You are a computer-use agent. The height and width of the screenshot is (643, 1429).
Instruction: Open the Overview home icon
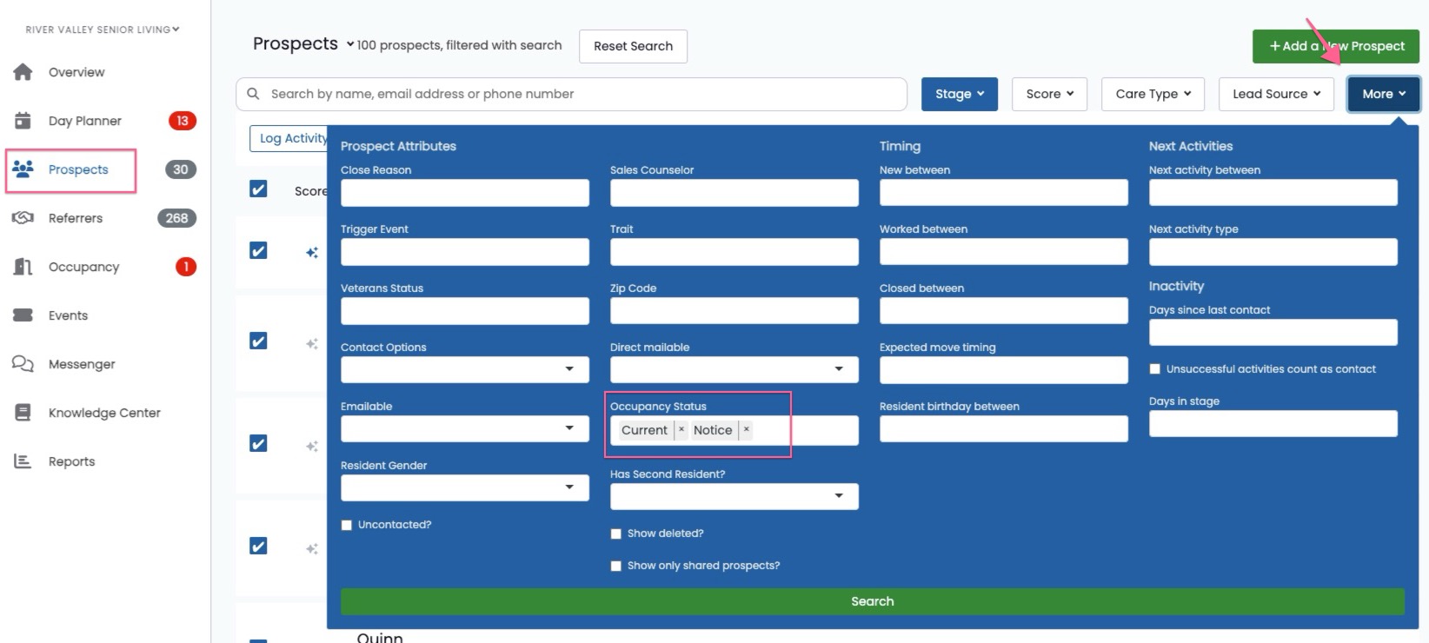pyautogui.click(x=23, y=72)
